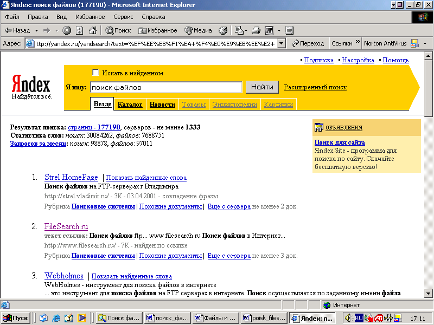
Task: Open the Поиск search pane in toolbar
Action: coord(118,30)
